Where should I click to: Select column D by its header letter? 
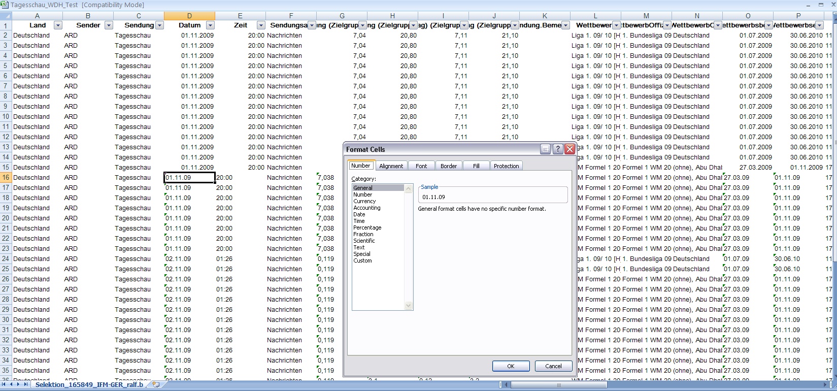pos(189,16)
